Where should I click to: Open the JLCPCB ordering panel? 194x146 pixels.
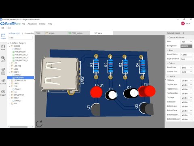pos(3,82)
